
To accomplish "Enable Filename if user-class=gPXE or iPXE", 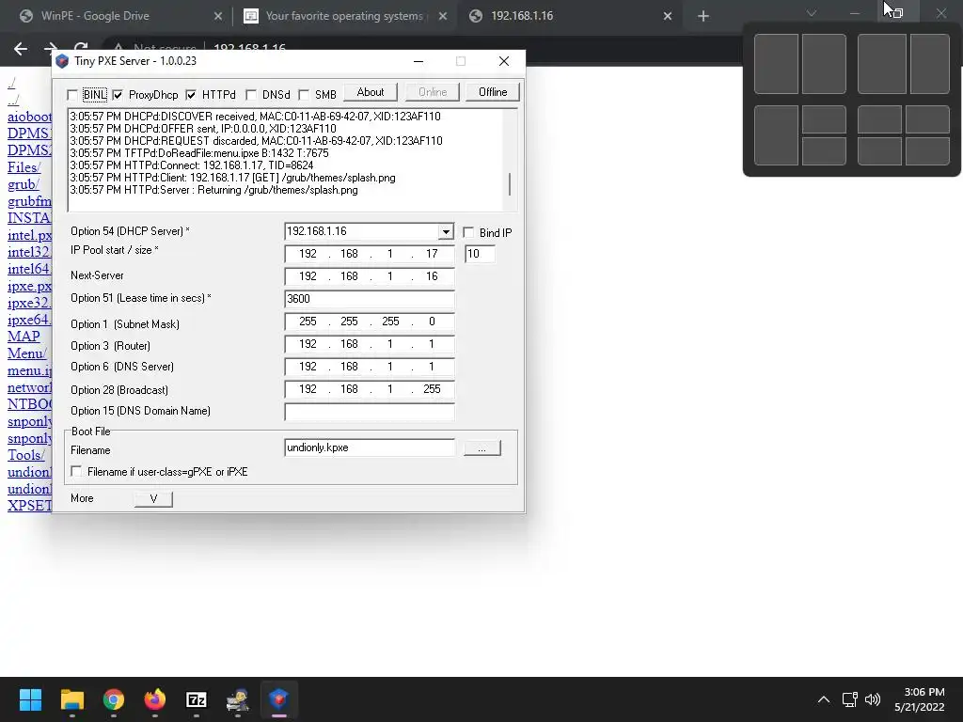I will click(76, 471).
